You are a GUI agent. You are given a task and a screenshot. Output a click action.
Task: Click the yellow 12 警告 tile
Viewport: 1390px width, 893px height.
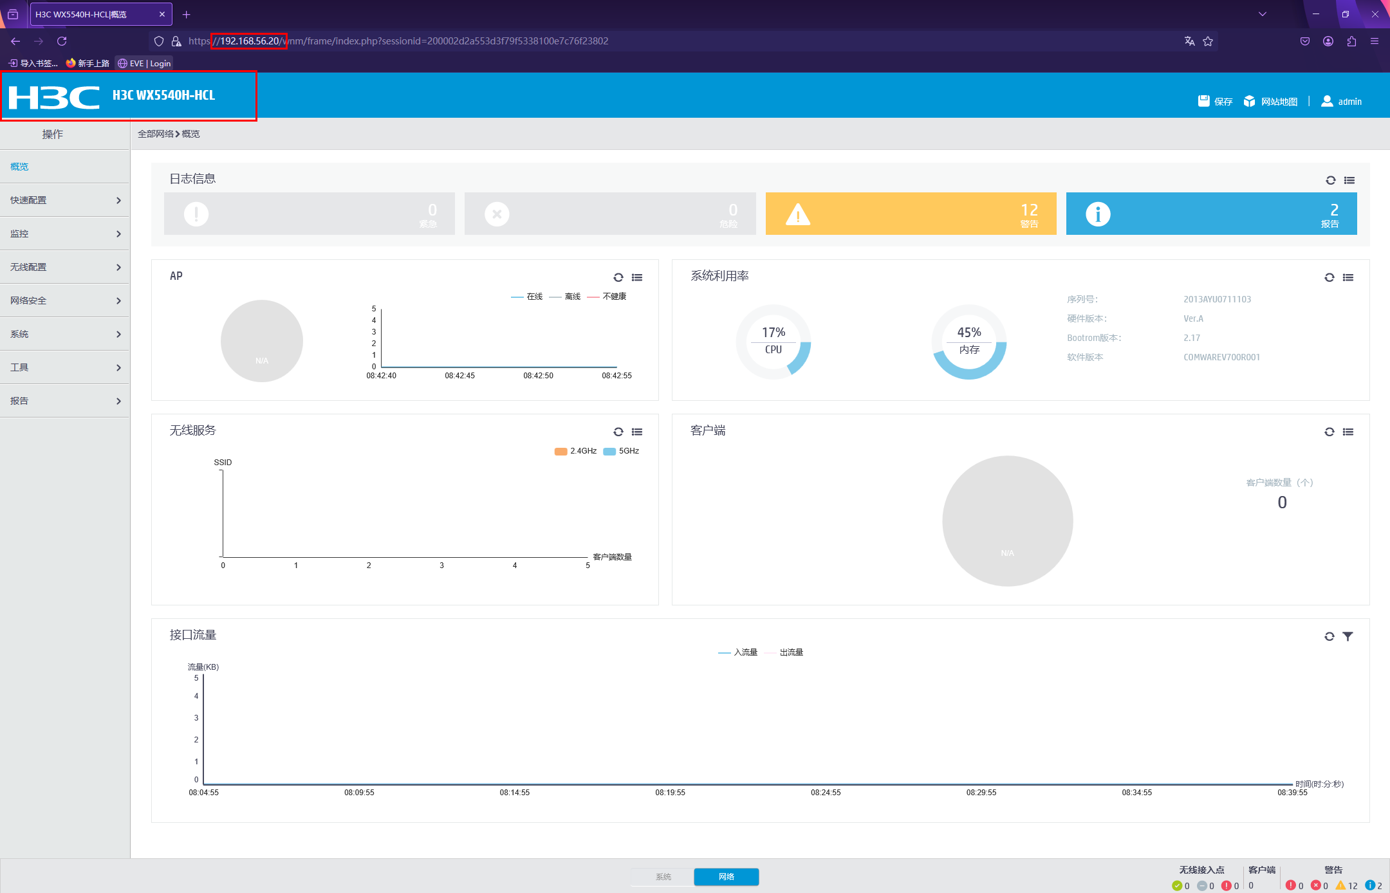click(911, 214)
